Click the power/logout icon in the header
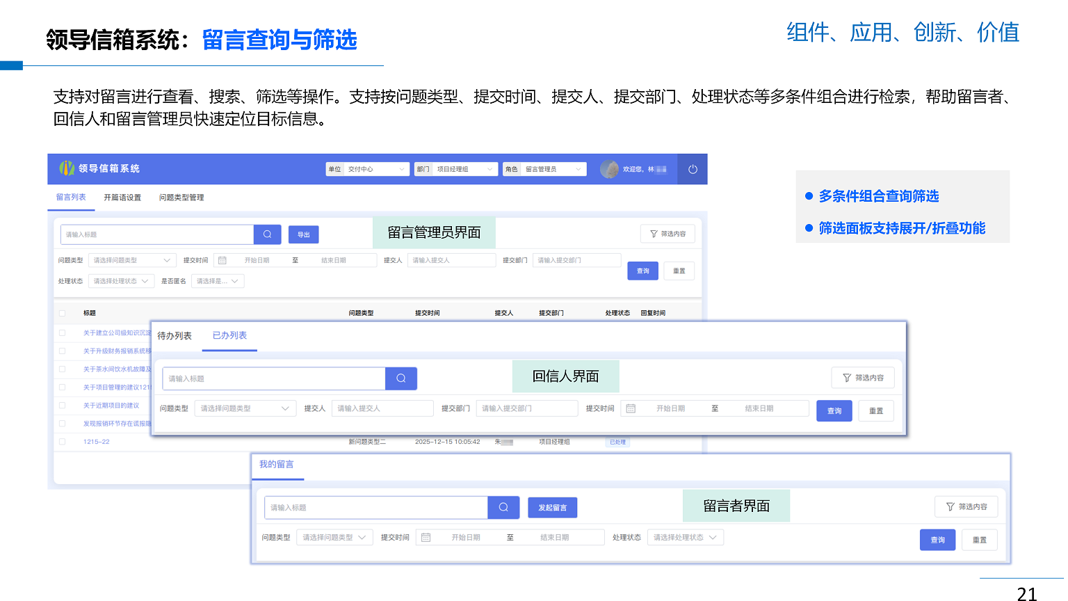 click(x=692, y=168)
